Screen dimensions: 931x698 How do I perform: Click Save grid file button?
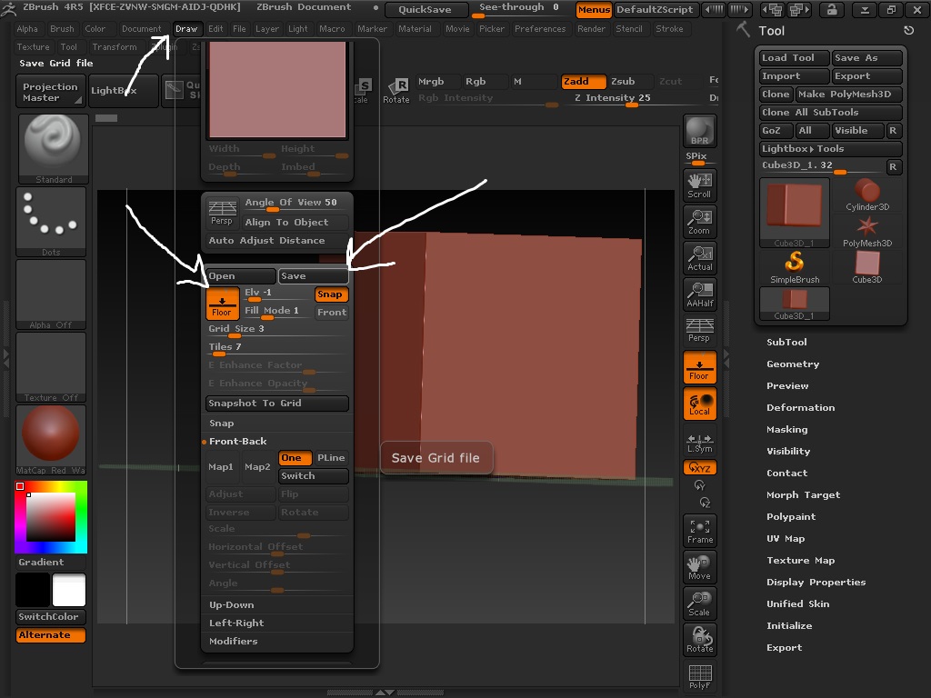coord(314,276)
